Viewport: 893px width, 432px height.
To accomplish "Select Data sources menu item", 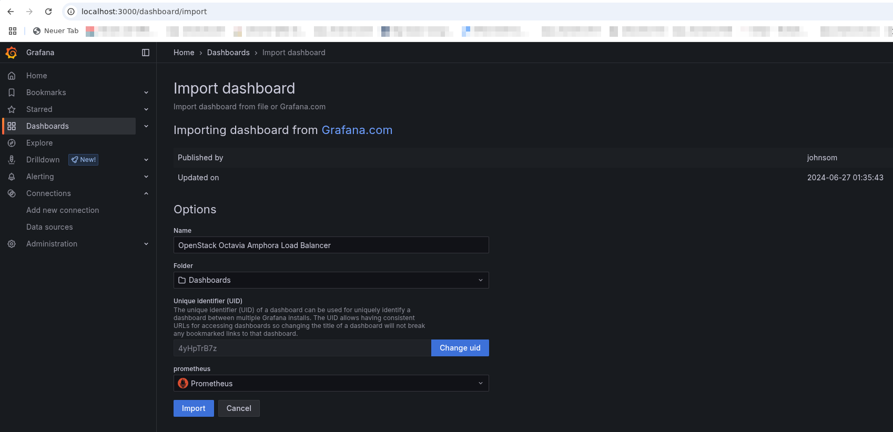I will 49,227.
